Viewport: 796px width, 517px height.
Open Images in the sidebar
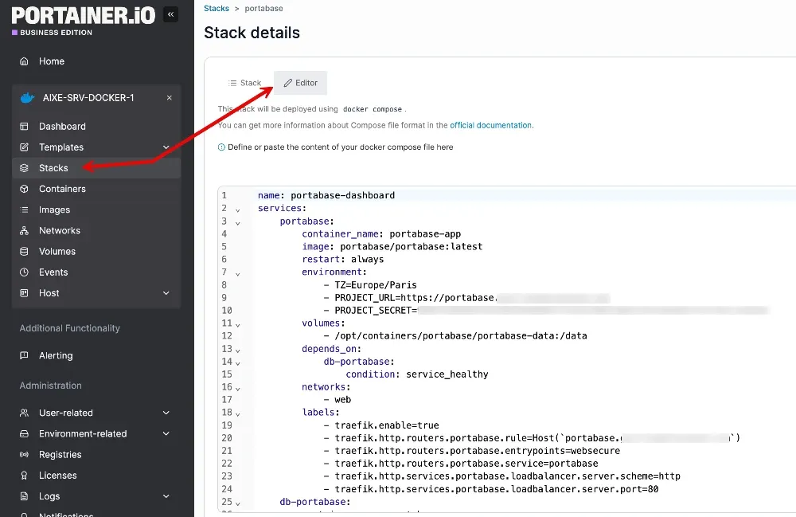point(96,210)
